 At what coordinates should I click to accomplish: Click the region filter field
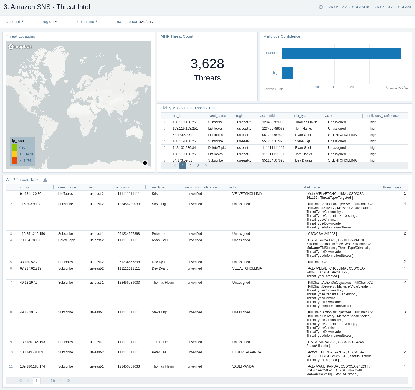pos(62,22)
